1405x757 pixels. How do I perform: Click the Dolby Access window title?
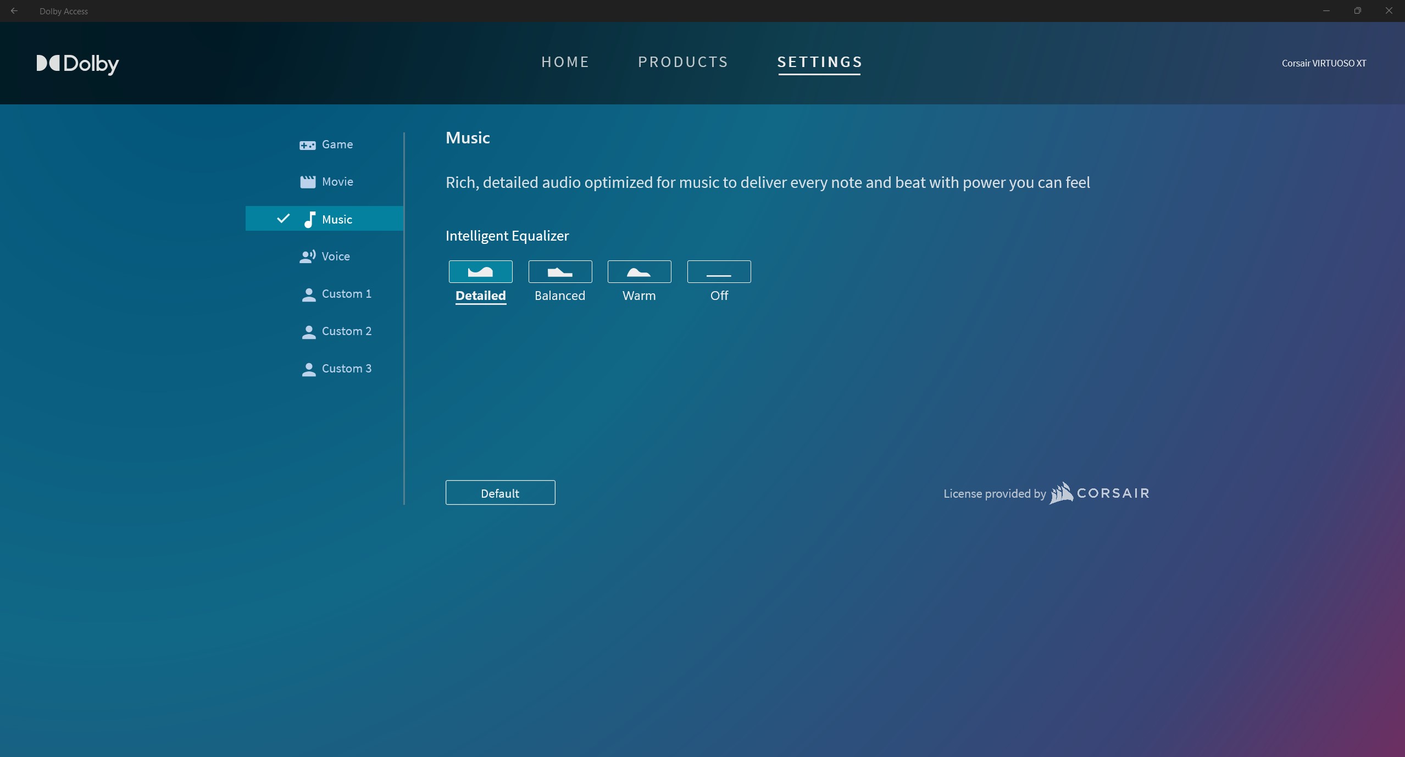[64, 11]
